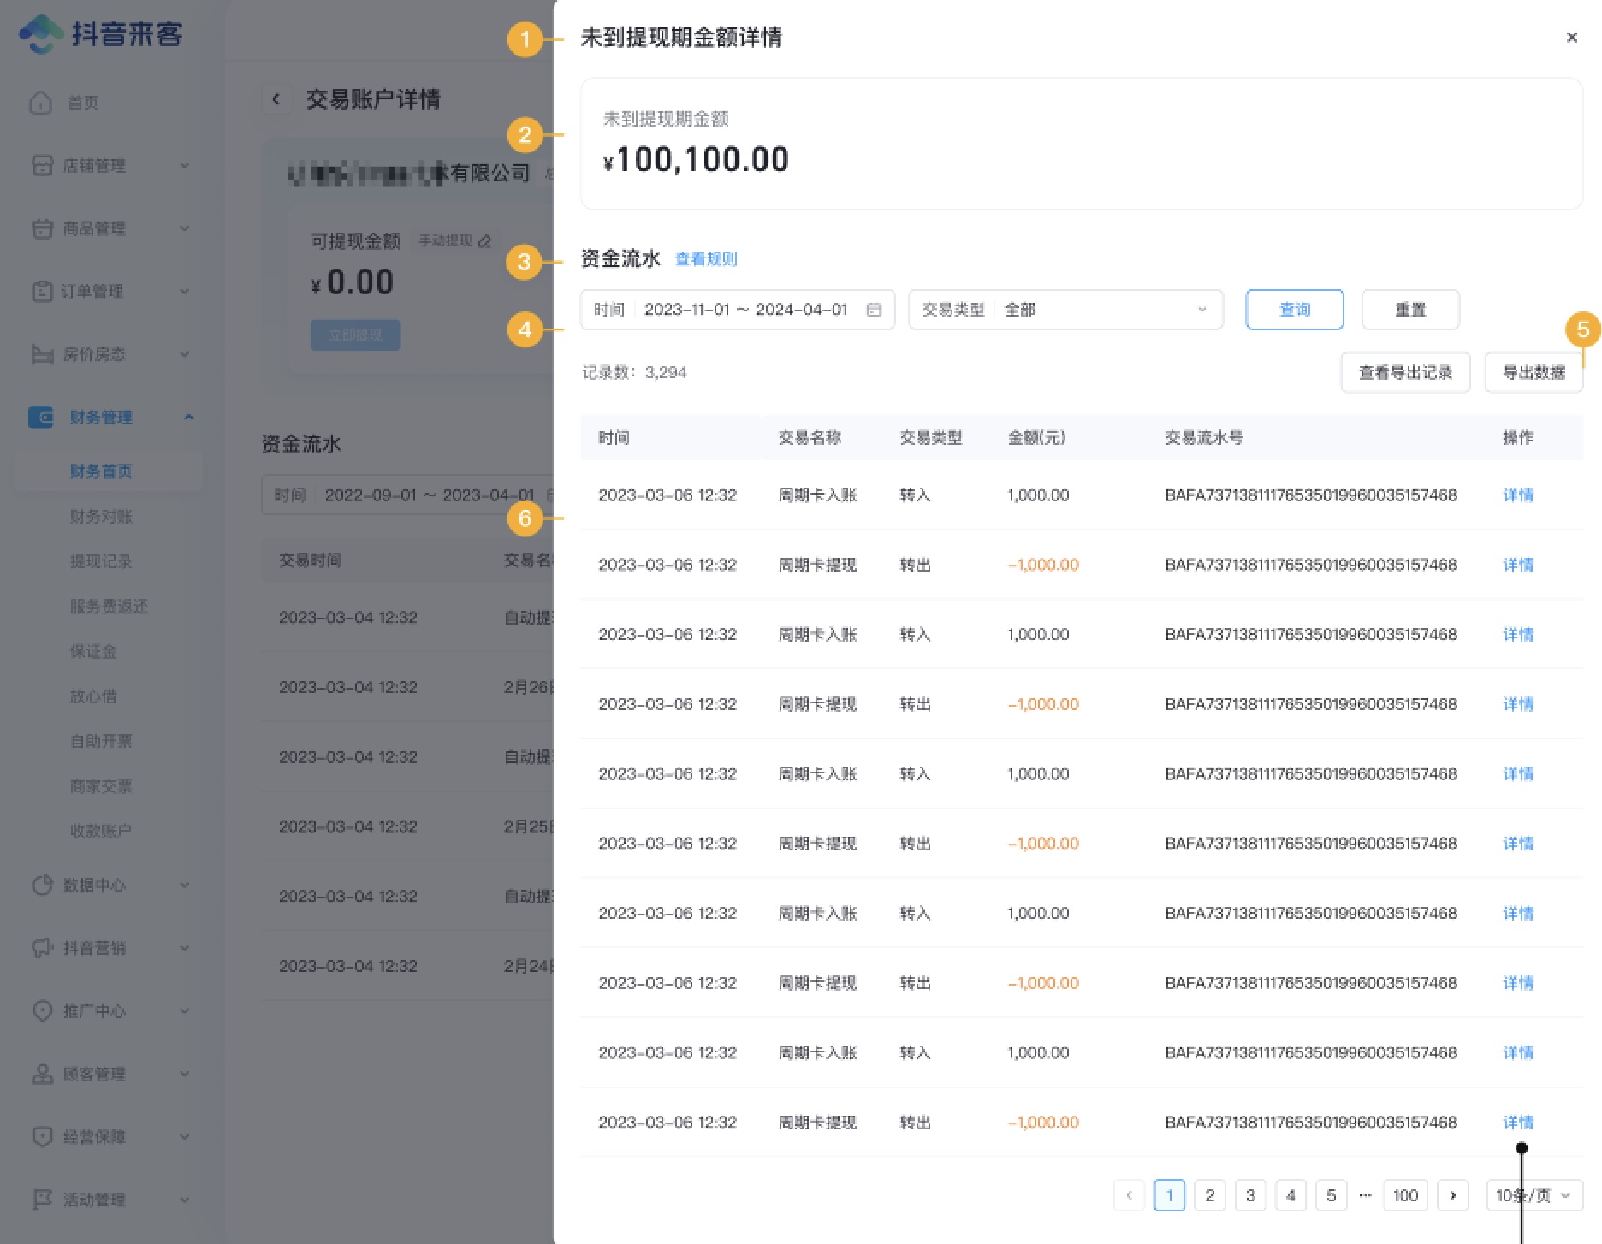Viewport: 1602px width, 1244px height.
Task: Go to next page with right arrow
Action: tap(1452, 1195)
